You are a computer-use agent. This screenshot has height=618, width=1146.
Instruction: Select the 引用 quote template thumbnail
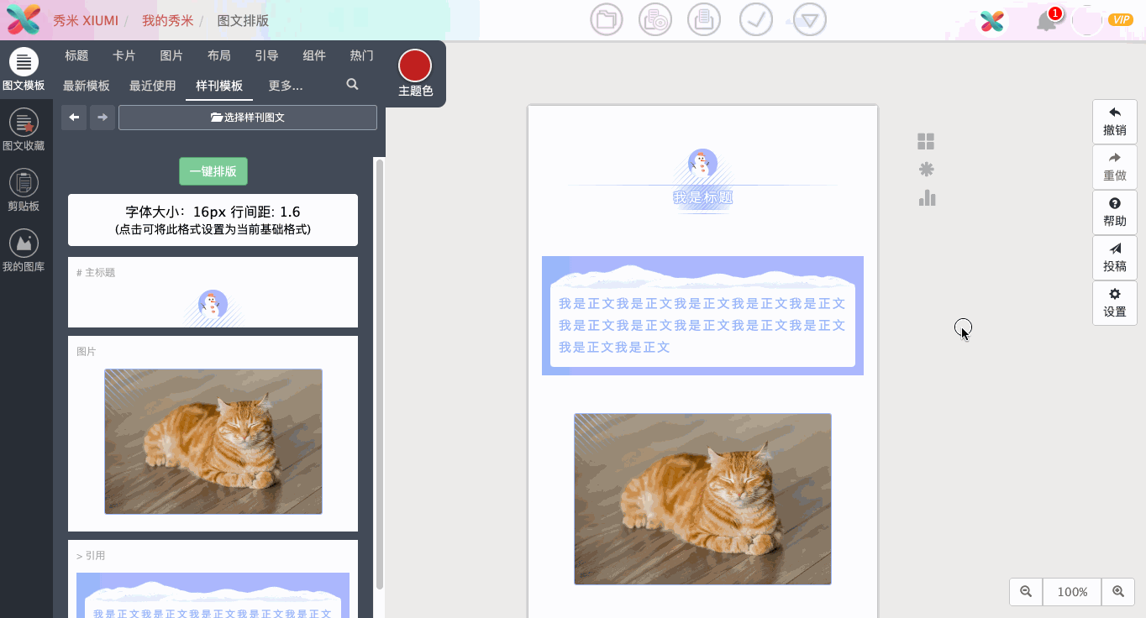pyautogui.click(x=213, y=579)
